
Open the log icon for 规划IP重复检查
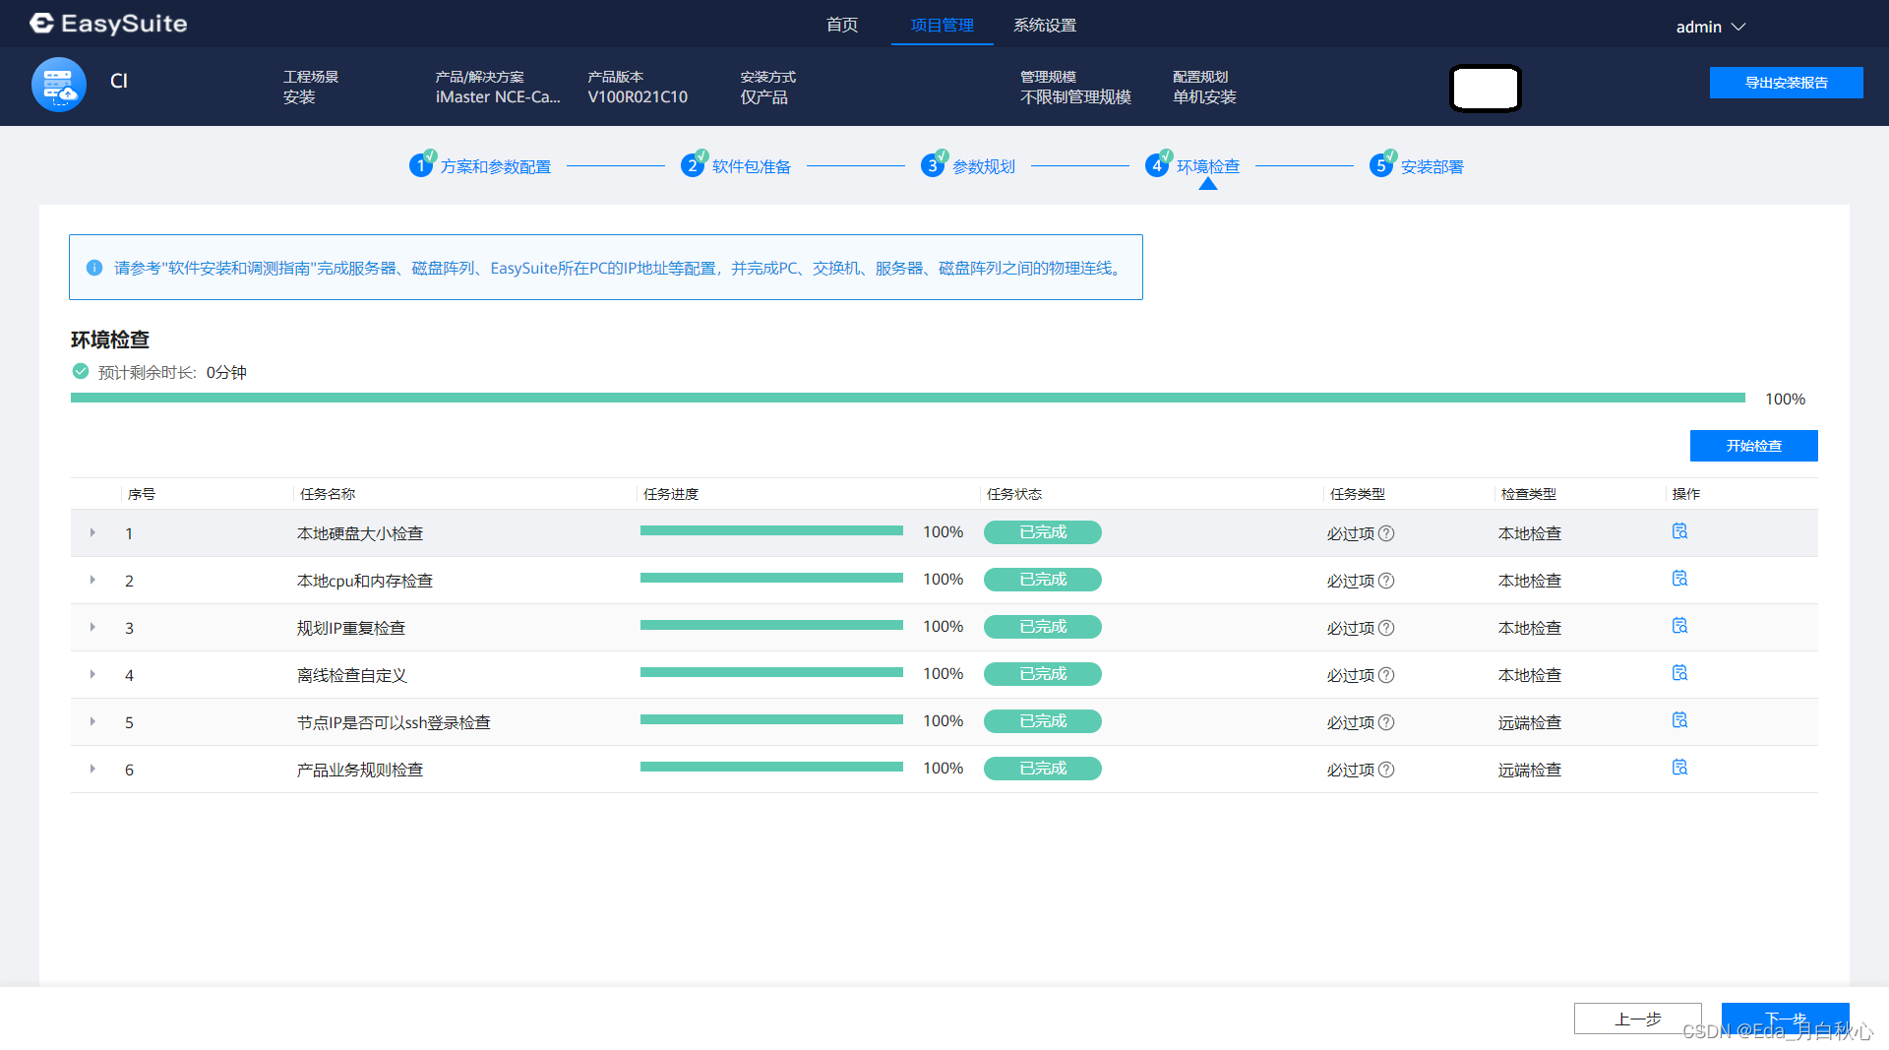point(1679,626)
